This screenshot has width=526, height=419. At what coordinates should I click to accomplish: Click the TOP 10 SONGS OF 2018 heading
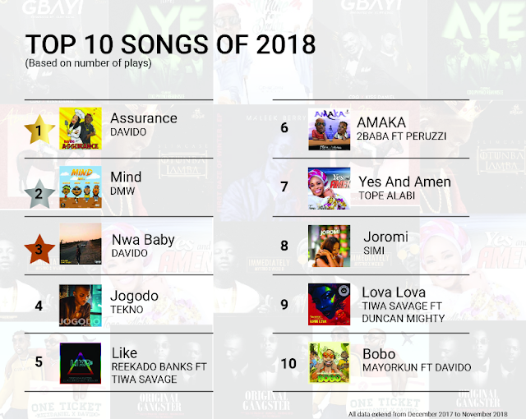tap(170, 44)
